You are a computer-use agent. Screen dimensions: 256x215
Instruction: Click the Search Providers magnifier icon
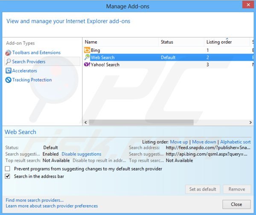point(8,62)
